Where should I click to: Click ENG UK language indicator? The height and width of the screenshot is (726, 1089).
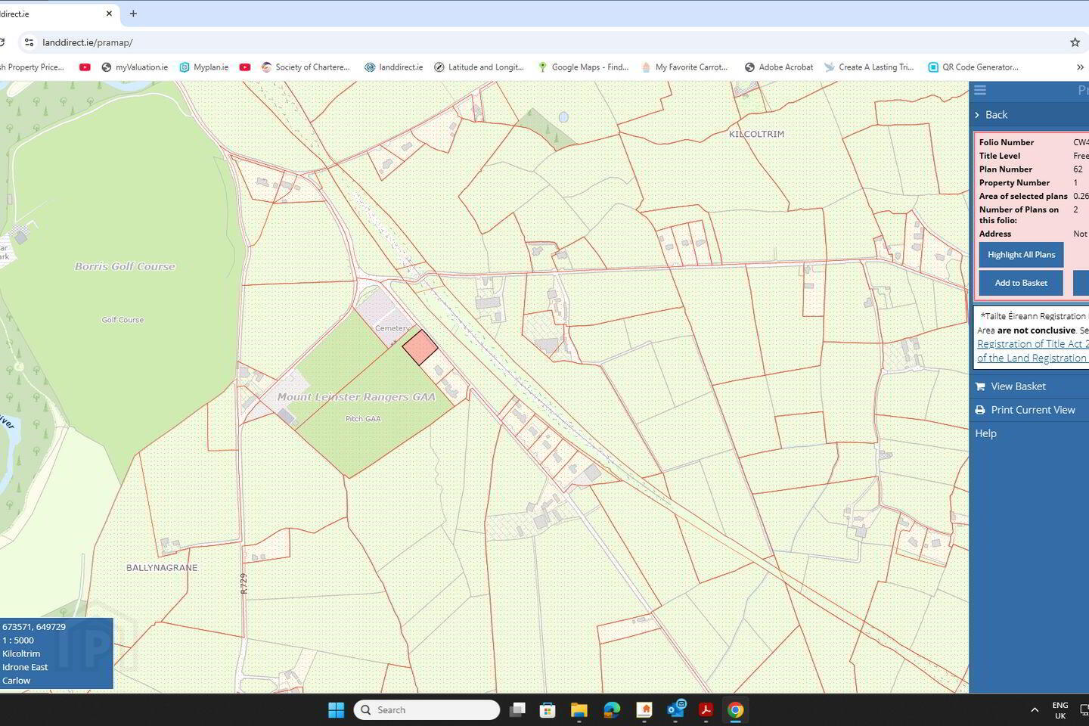1060,710
